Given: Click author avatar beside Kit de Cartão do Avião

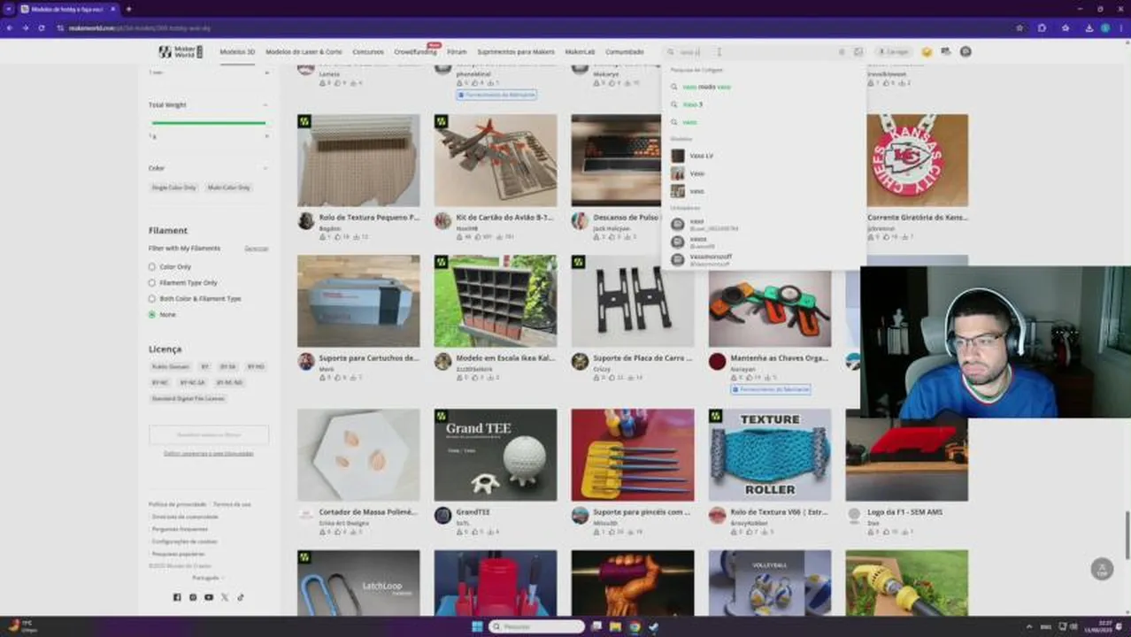Looking at the screenshot, I should tap(442, 221).
